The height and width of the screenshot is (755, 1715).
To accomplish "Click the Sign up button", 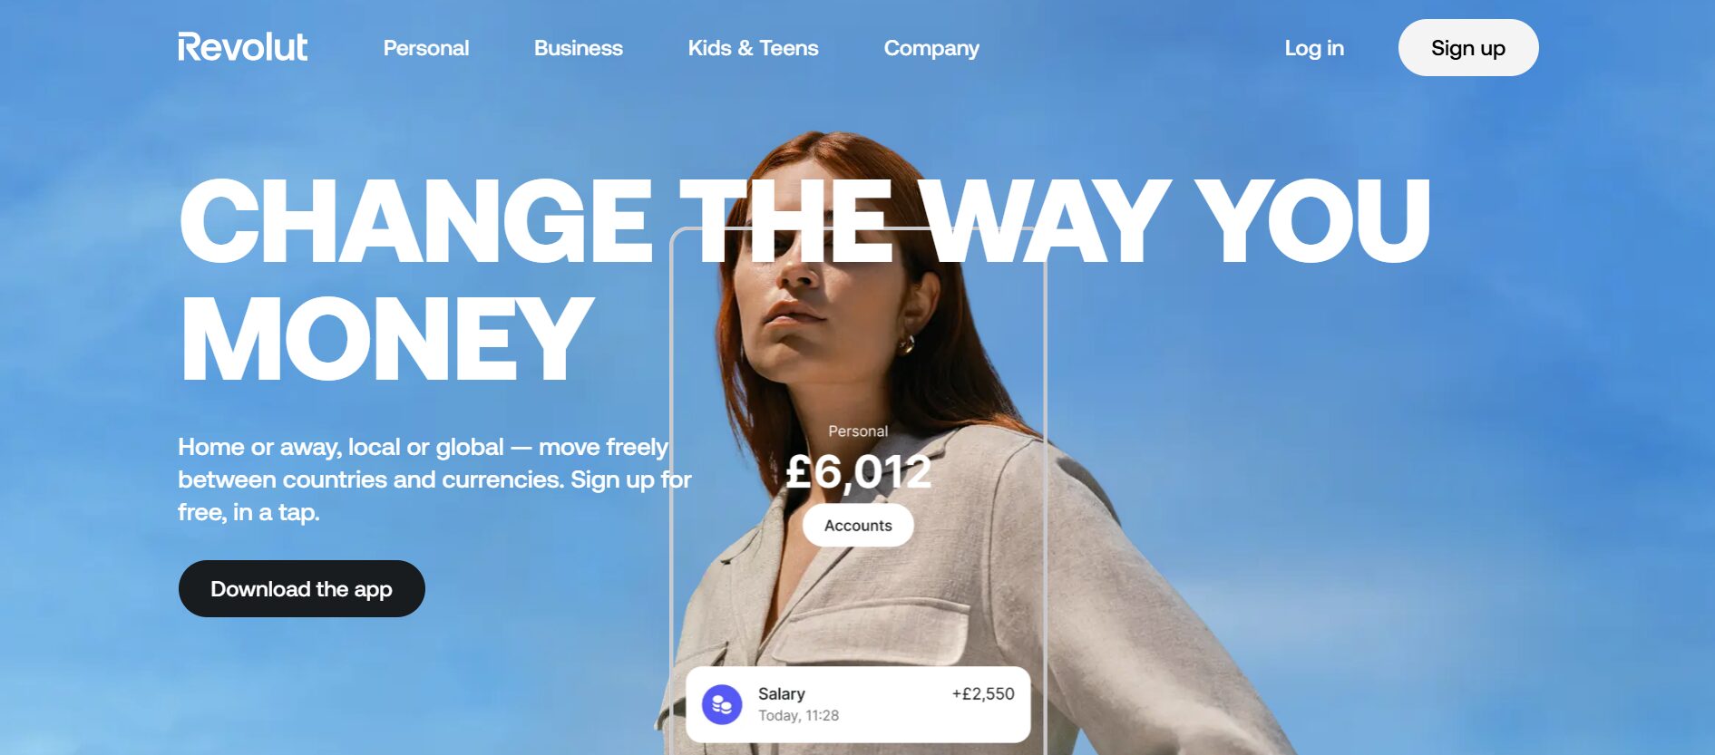I will 1468,48.
